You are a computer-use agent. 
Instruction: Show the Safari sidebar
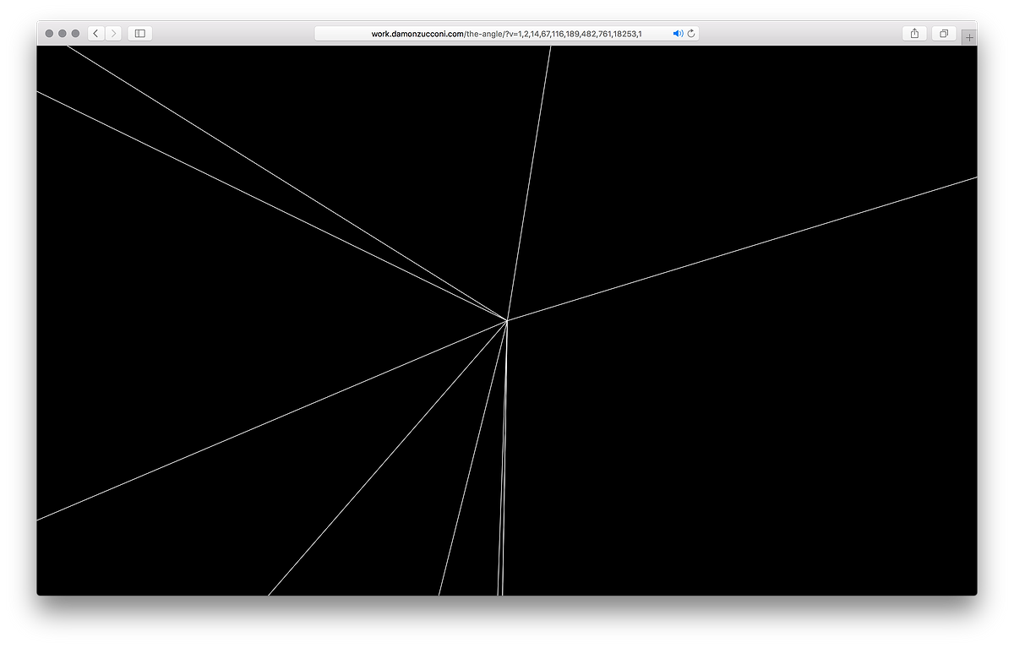(140, 34)
